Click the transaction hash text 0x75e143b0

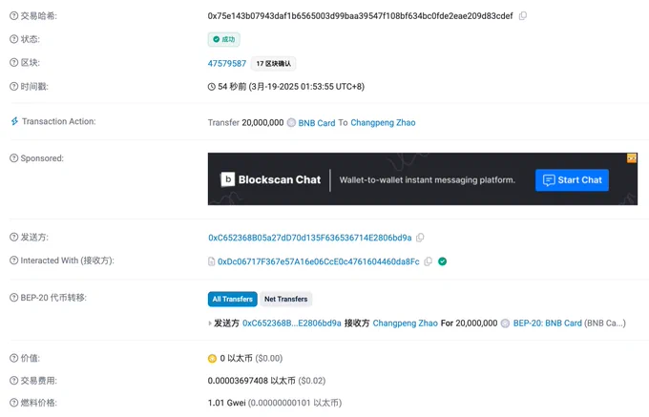point(360,15)
